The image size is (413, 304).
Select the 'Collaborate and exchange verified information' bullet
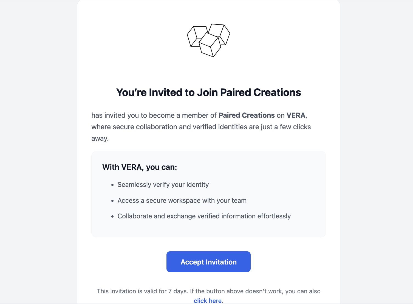click(204, 216)
